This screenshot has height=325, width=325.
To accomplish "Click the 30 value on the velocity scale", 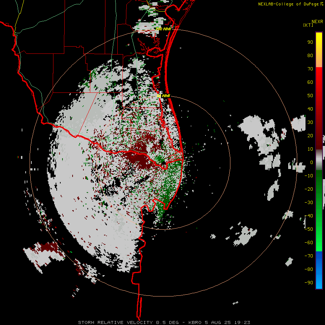I will 310,122.
